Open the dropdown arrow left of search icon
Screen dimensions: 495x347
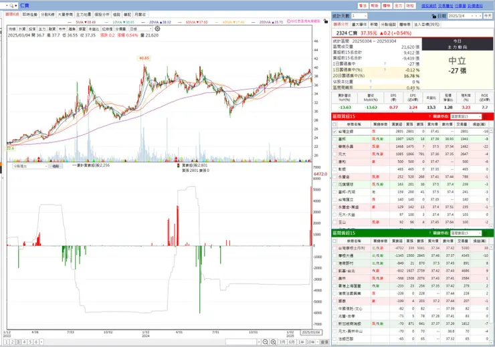pyautogui.click(x=7, y=5)
